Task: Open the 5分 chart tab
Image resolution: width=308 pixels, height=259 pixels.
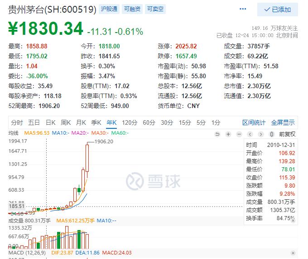Action: 201,123
